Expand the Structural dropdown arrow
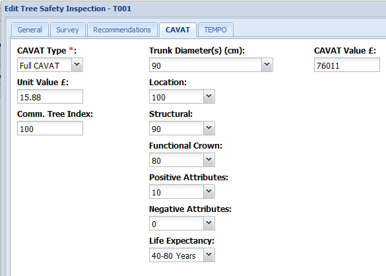This screenshot has width=386, height=276. 209,128
